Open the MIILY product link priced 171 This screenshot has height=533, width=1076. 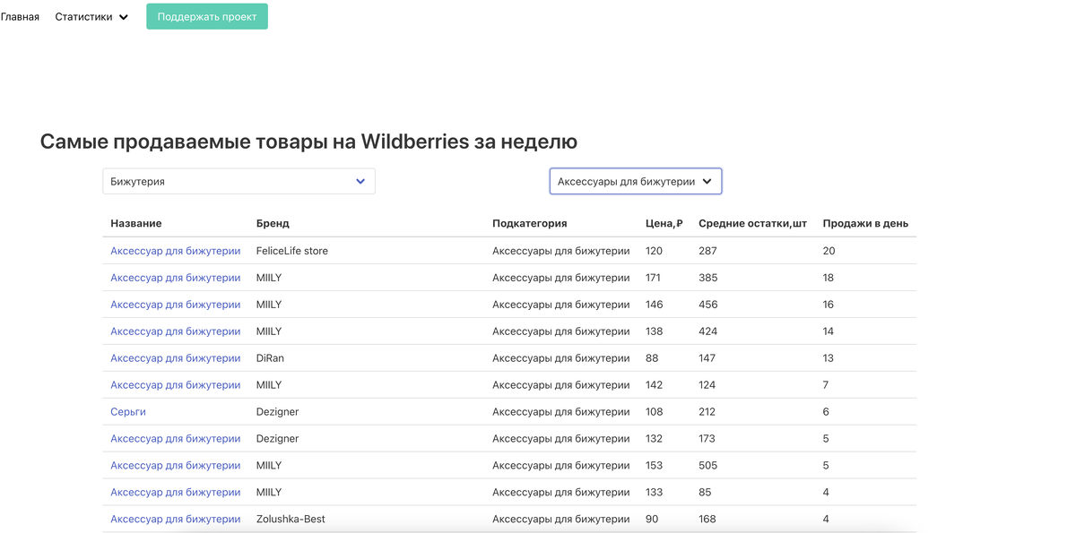pos(176,278)
